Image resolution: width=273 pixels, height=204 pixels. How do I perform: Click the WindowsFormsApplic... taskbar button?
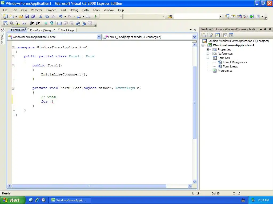[70, 200]
